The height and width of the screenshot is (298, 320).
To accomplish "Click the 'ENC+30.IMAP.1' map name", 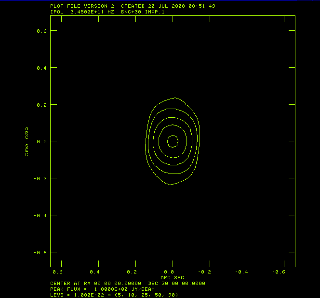I will (x=143, y=12).
